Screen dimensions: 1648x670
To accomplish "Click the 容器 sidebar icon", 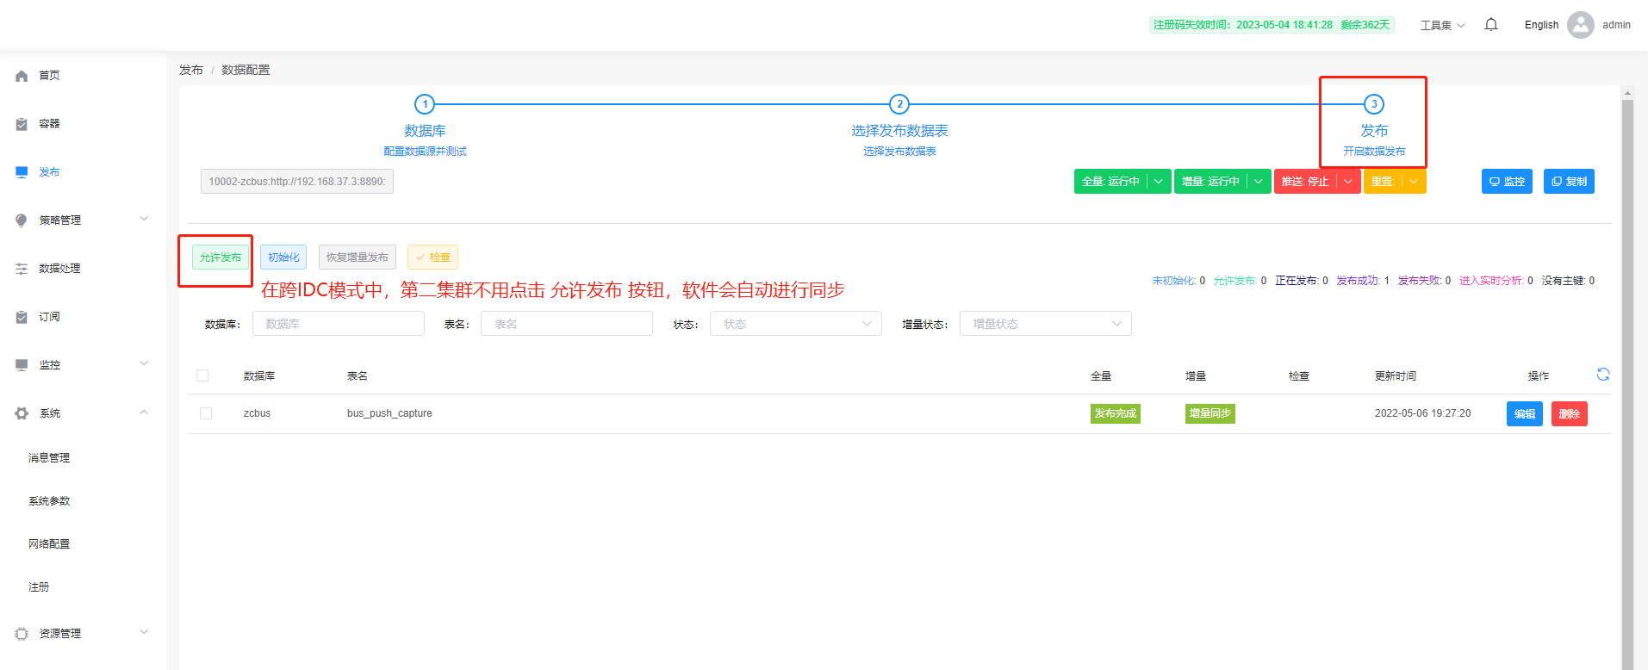I will 22,124.
